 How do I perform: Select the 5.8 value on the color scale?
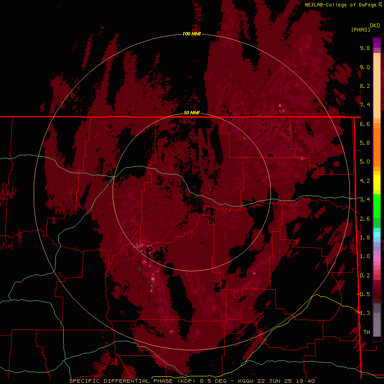(x=365, y=143)
